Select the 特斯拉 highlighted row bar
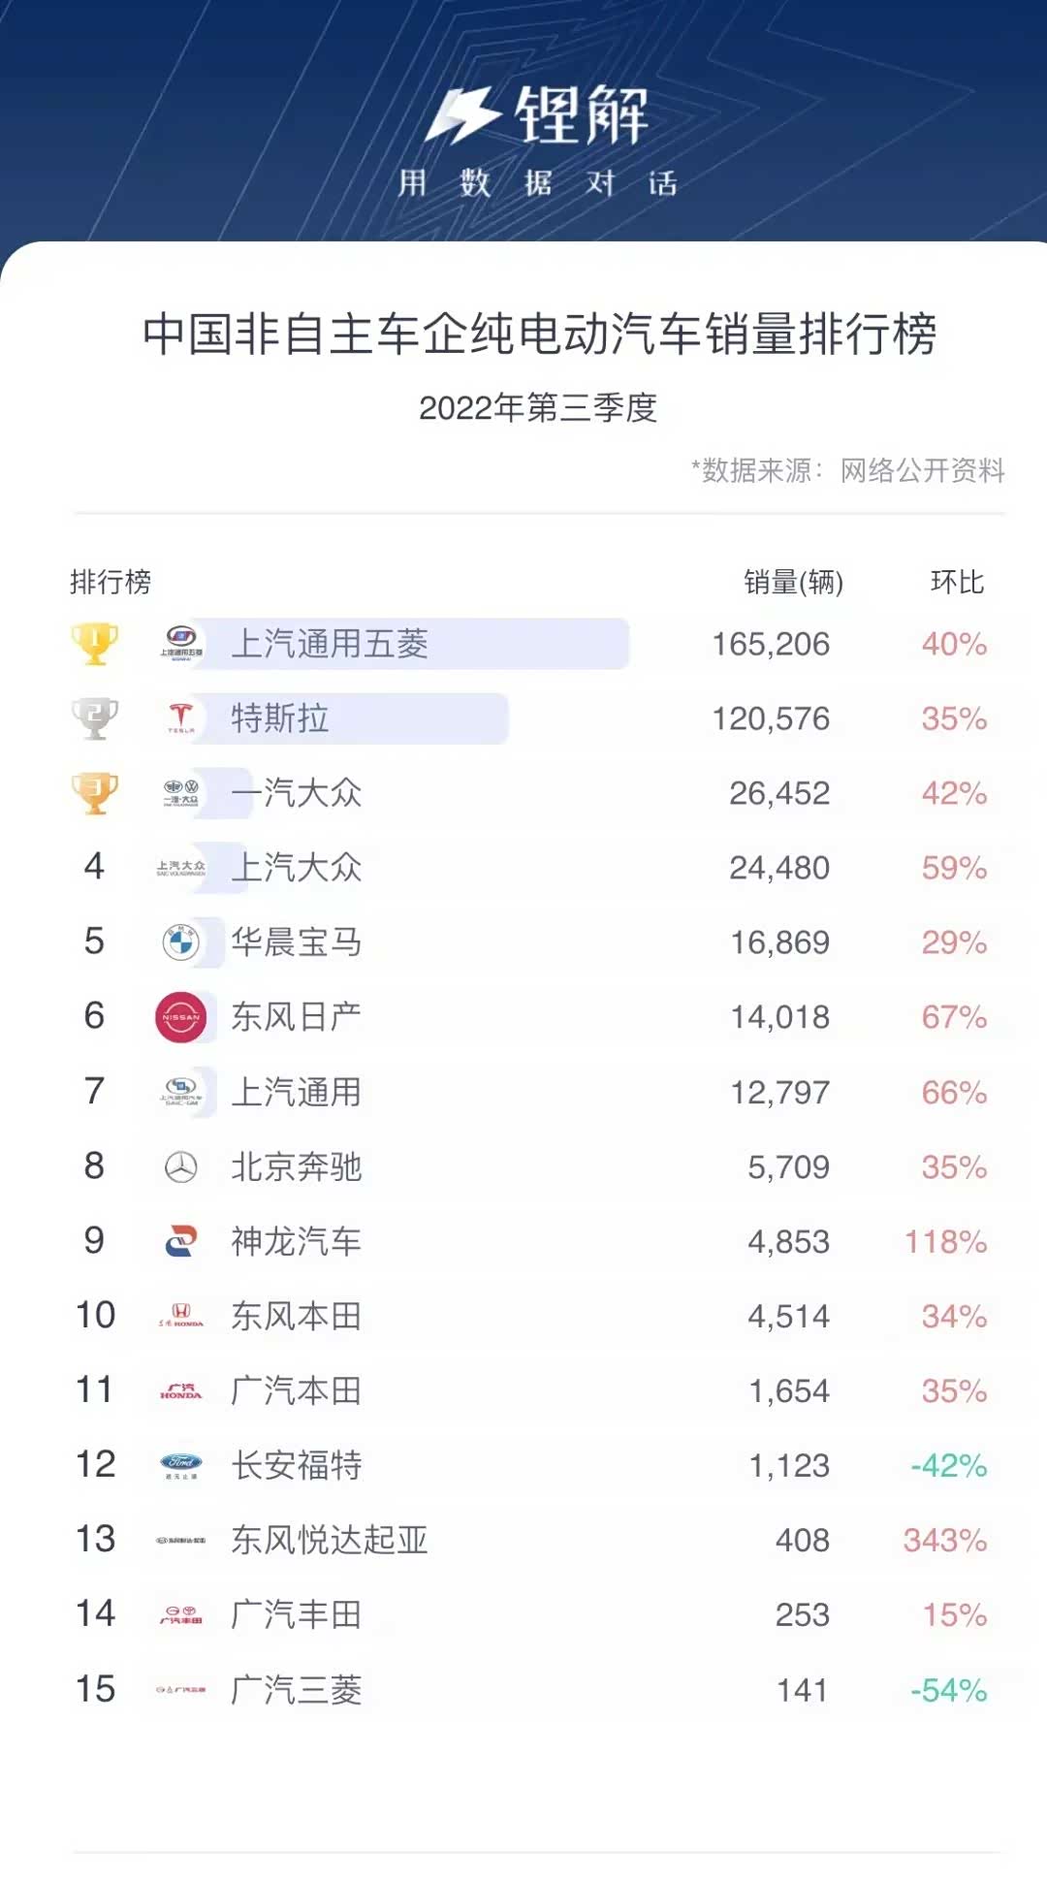Screen dimensions: 1047x1882 [359, 718]
